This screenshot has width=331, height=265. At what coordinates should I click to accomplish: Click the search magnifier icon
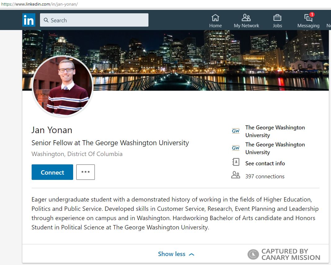pos(46,20)
